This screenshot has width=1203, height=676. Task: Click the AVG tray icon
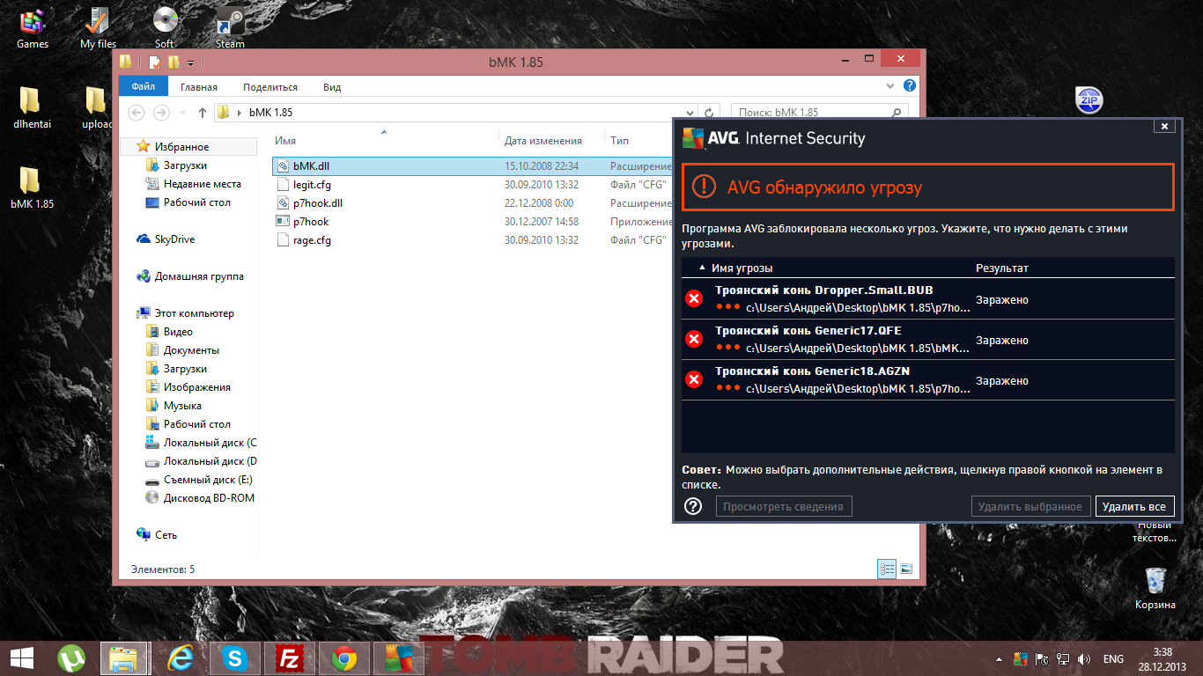[1021, 658]
